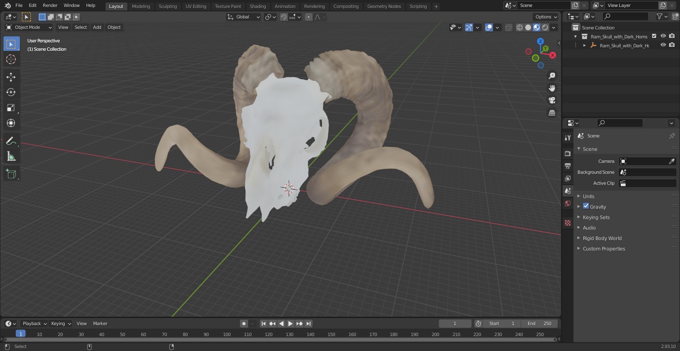Screen dimensions: 680x351
Task: Expand the Custom Properties panel
Action: [604, 248]
